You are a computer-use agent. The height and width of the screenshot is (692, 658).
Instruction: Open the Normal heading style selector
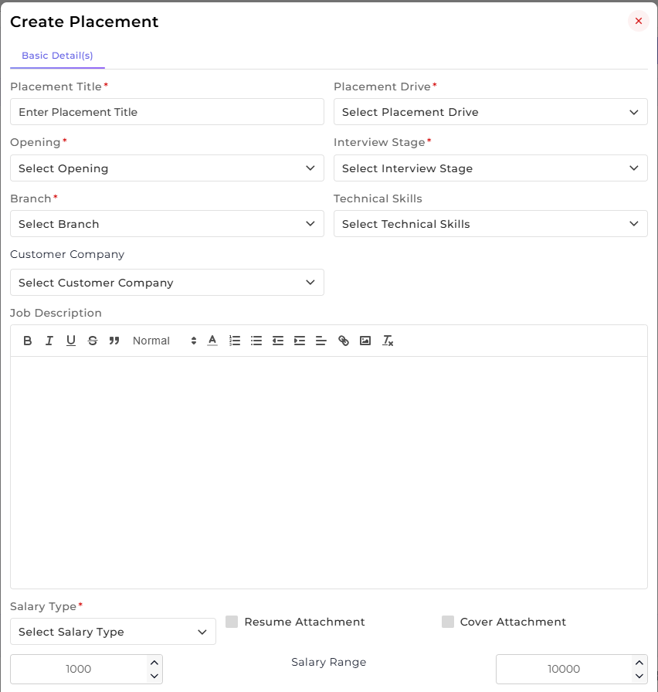pos(164,341)
